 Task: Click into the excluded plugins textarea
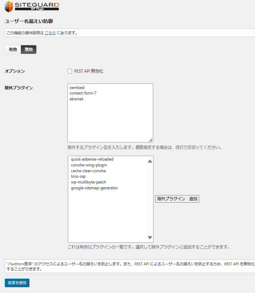[110, 113]
